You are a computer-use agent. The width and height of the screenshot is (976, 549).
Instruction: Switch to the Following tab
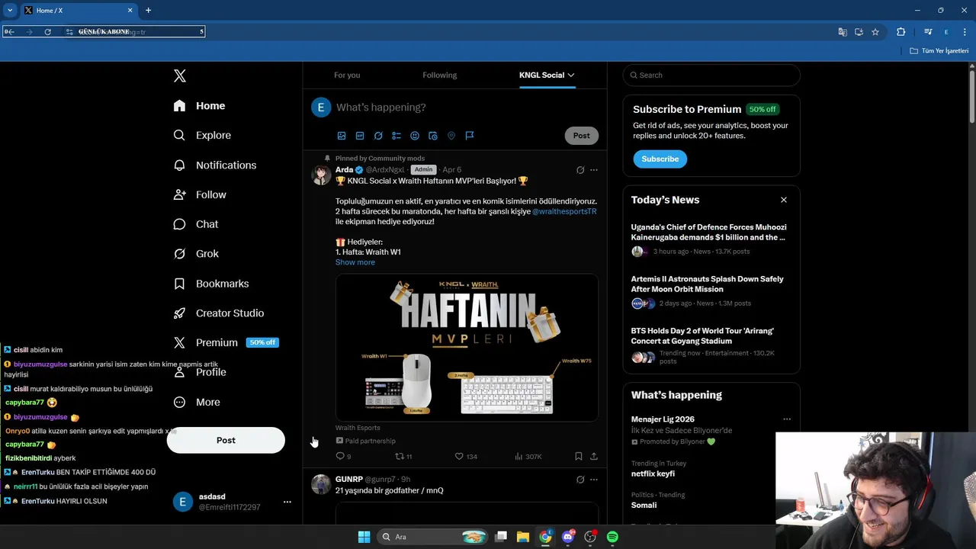(x=439, y=75)
